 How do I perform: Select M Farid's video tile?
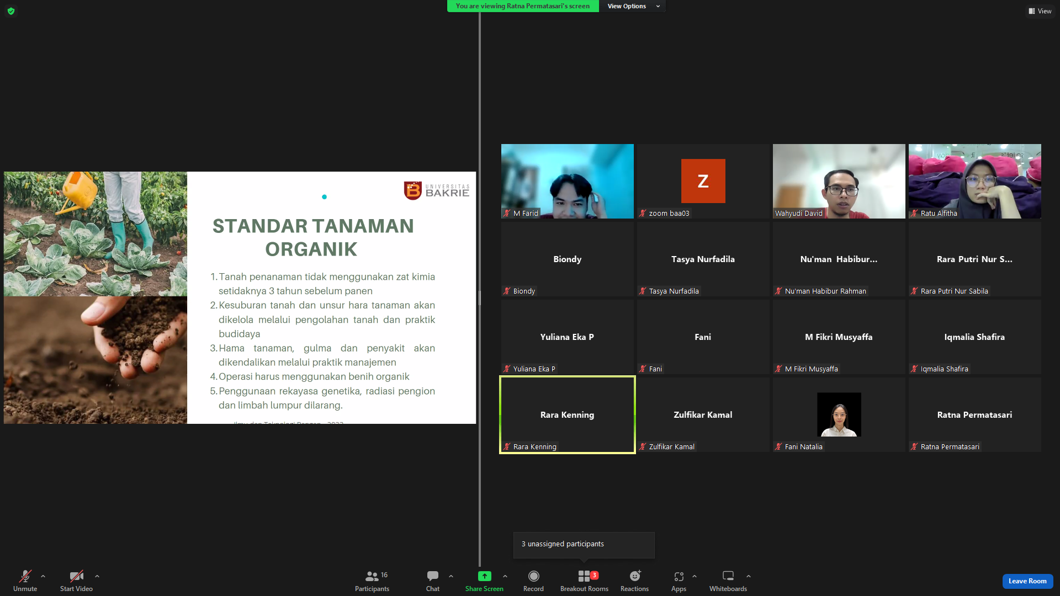pyautogui.click(x=568, y=181)
